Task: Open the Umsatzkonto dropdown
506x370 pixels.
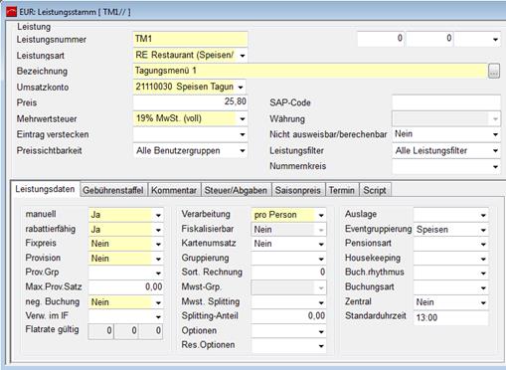Action: pos(241,88)
